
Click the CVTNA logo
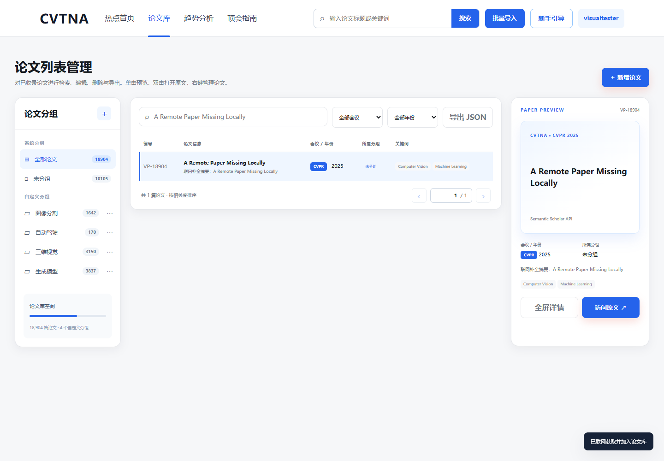coord(64,18)
